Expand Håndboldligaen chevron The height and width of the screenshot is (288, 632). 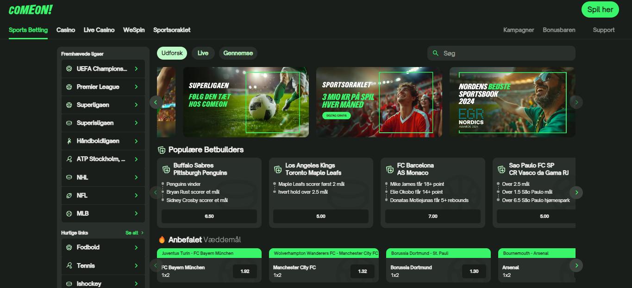pos(136,141)
